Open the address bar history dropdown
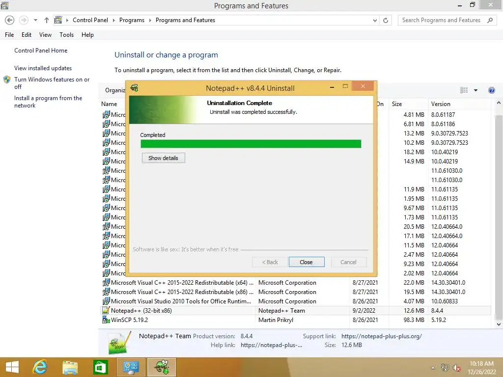This screenshot has height=377, width=503. click(375, 20)
